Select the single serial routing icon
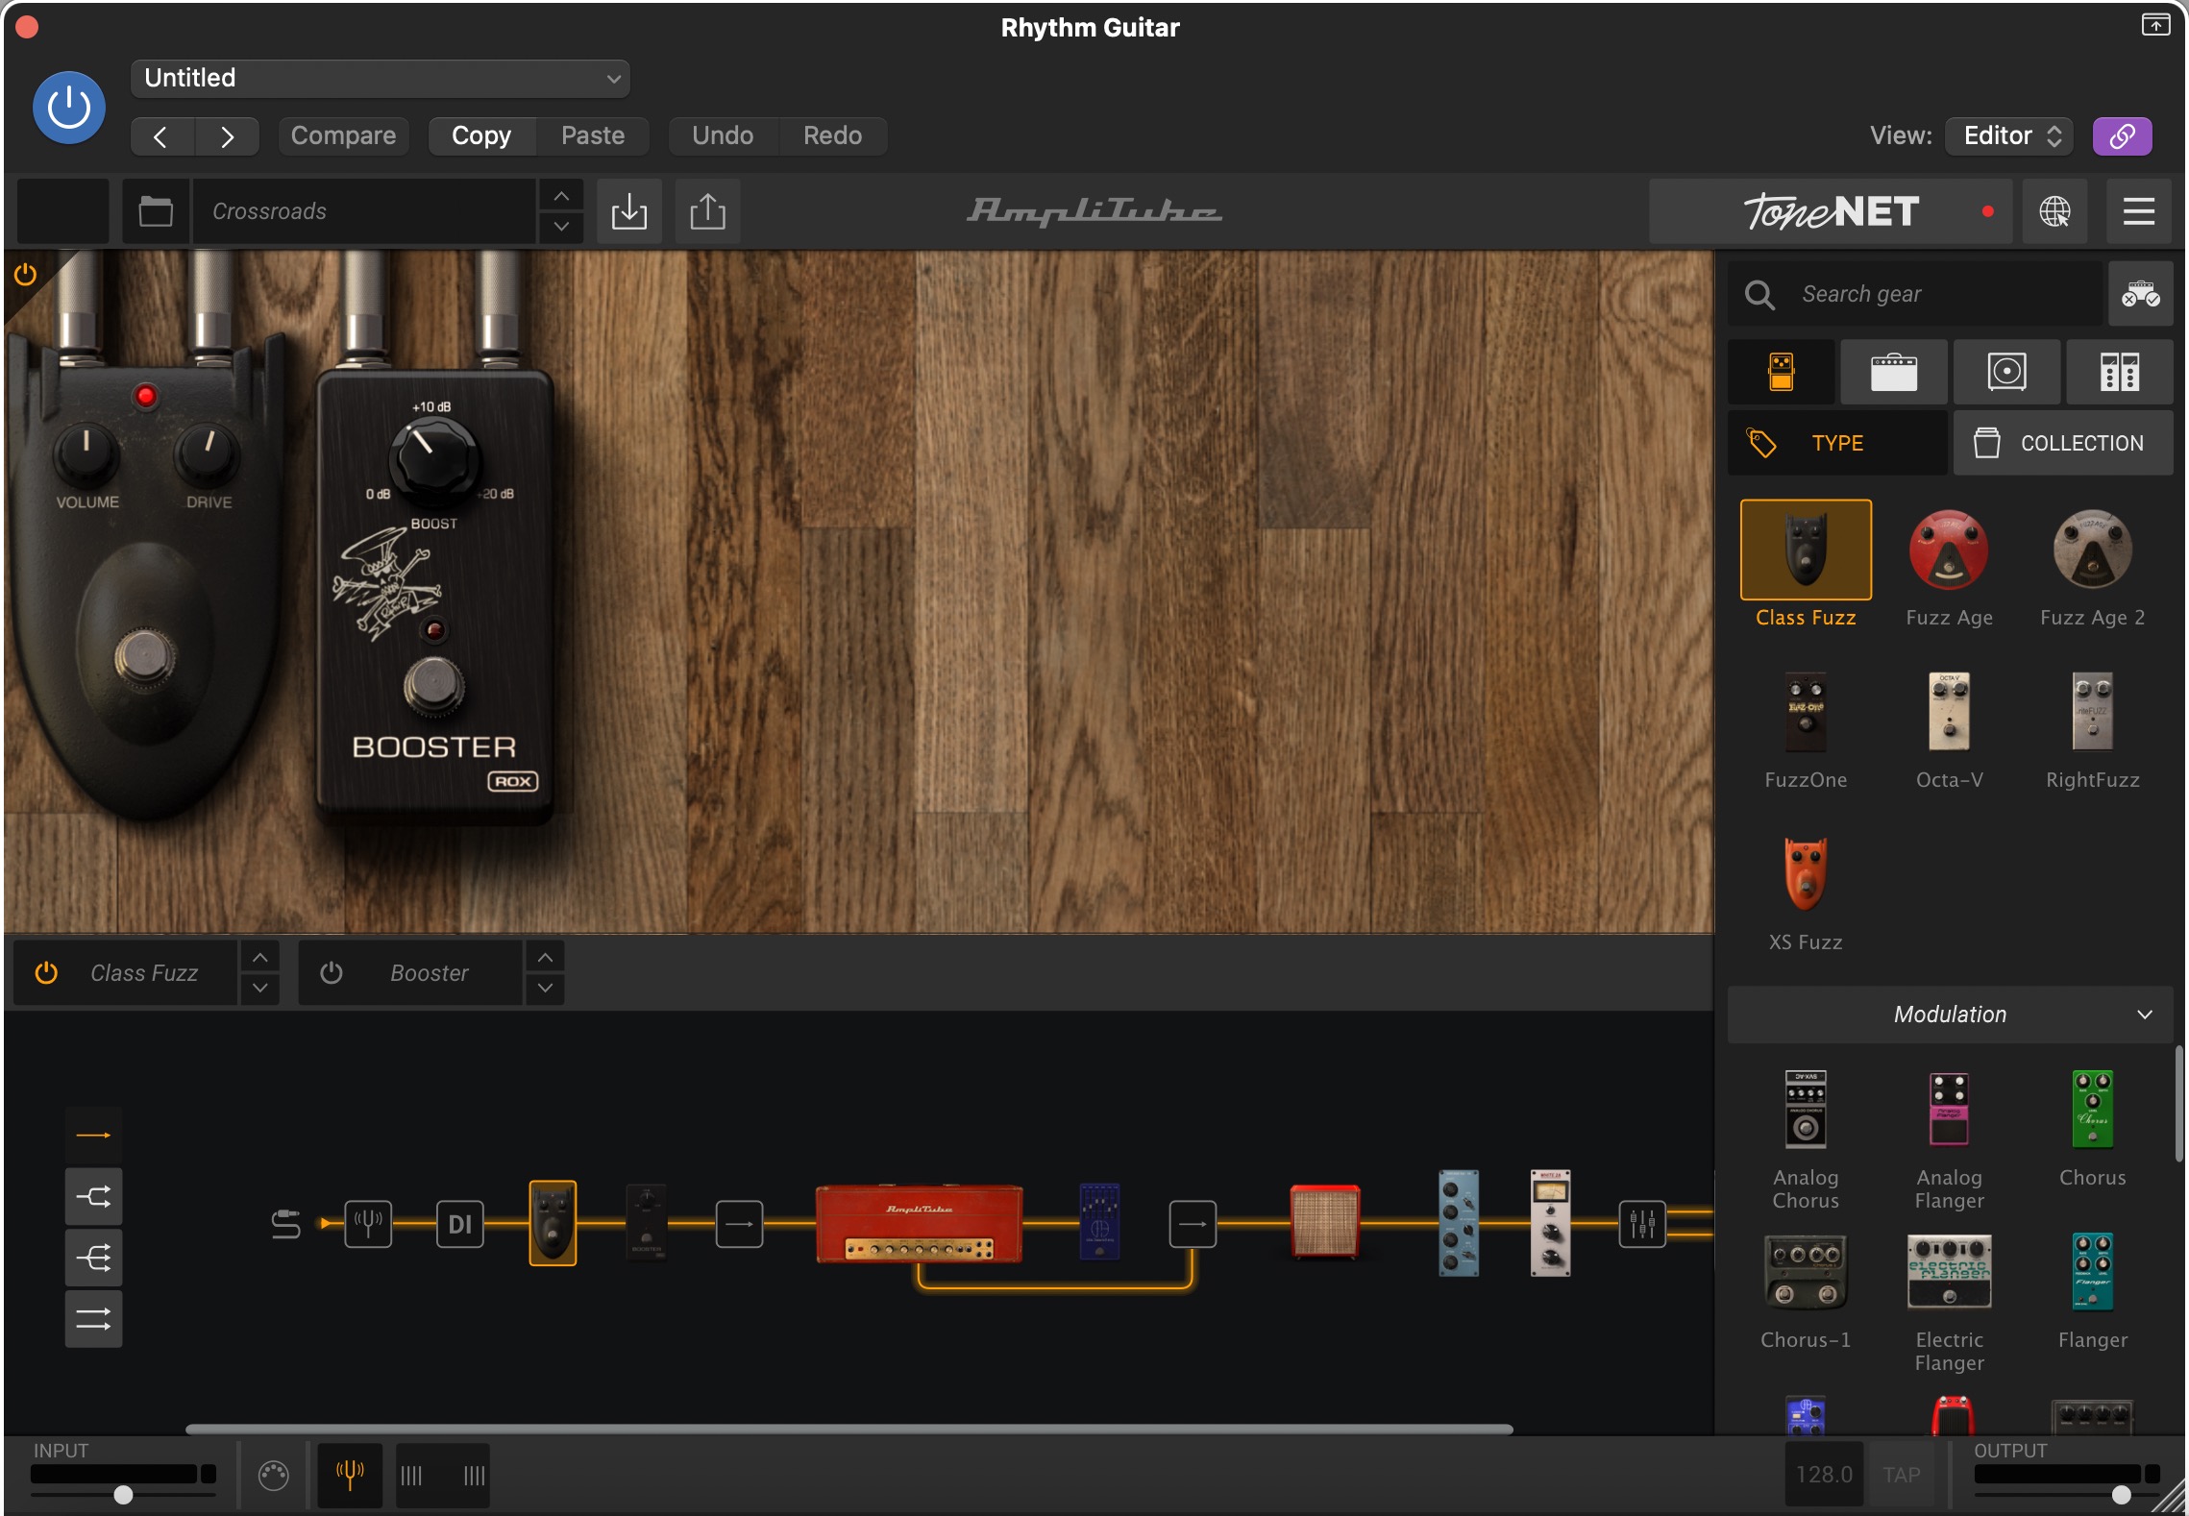 [x=93, y=1136]
